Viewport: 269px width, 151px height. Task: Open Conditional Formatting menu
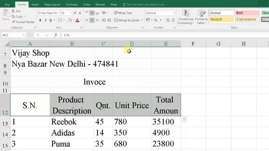click(186, 17)
